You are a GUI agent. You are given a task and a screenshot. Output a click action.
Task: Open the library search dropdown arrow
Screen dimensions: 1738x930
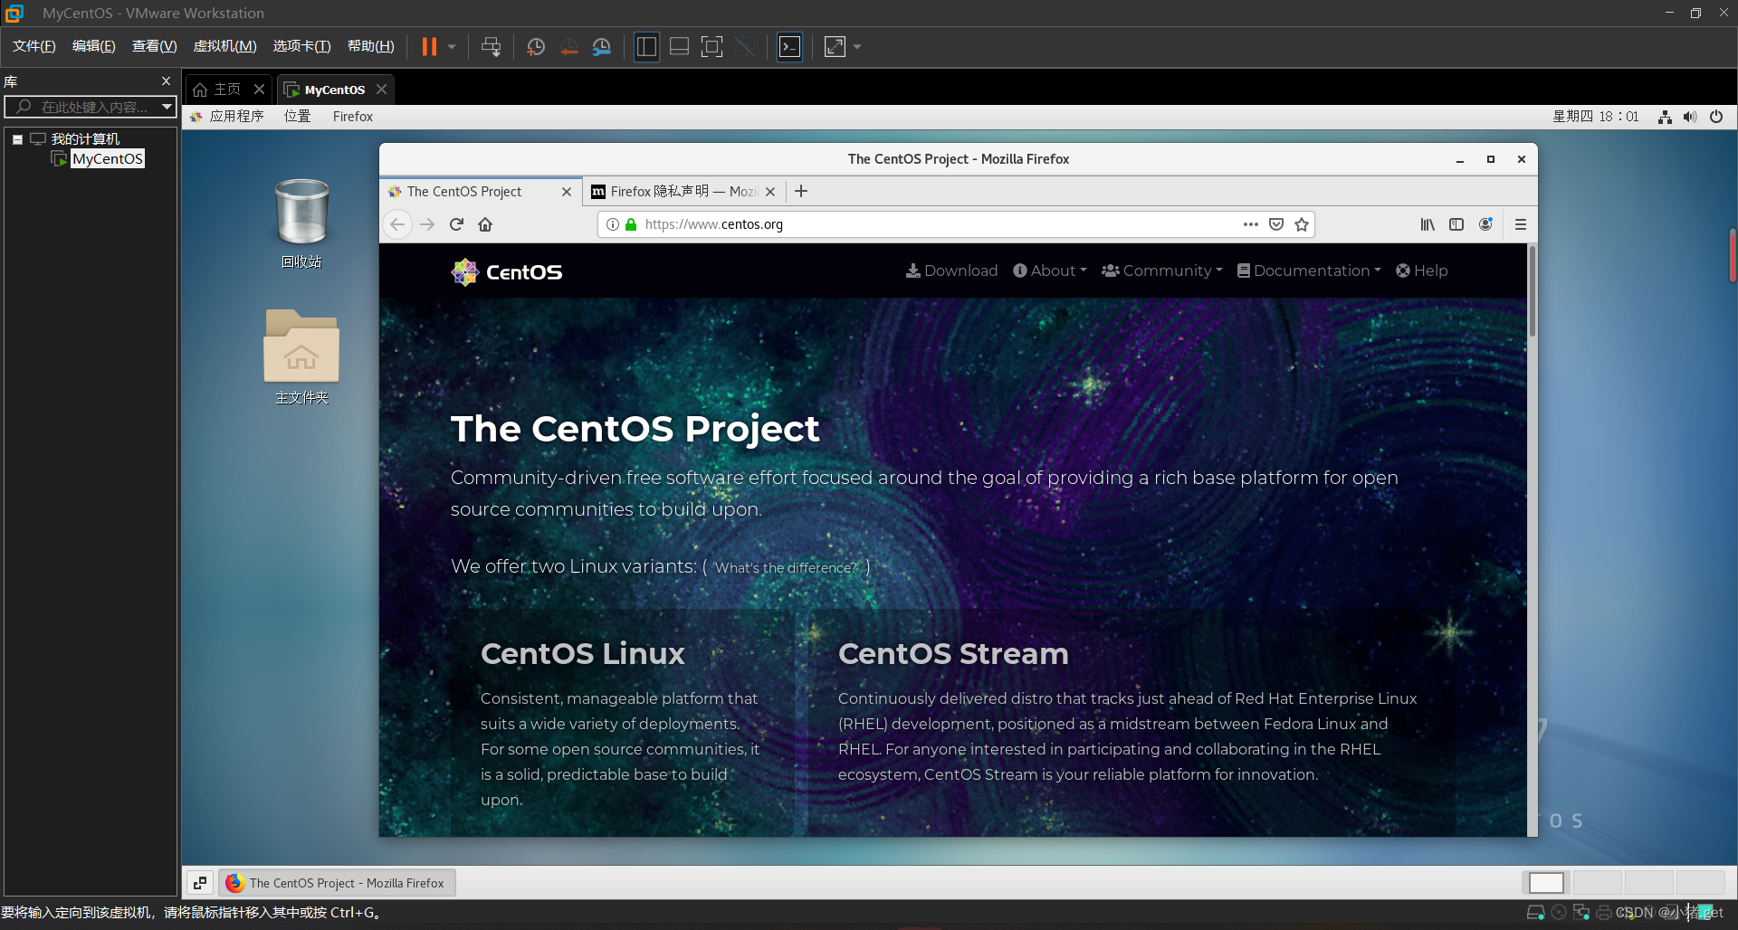coord(167,107)
